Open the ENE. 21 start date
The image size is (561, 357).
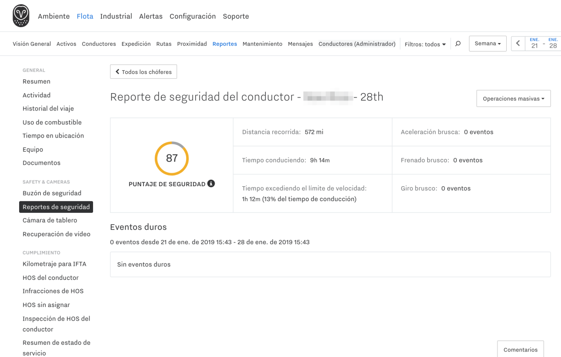[x=534, y=44]
